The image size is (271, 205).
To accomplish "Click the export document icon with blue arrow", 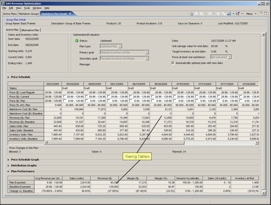I will tap(229, 14).
